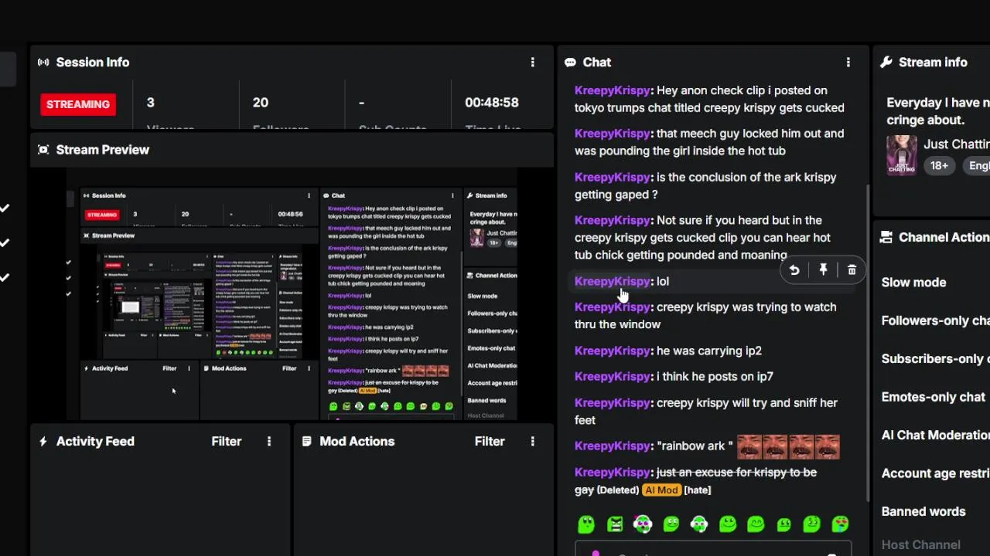Pin the hovered "lol" chat message

pos(823,270)
